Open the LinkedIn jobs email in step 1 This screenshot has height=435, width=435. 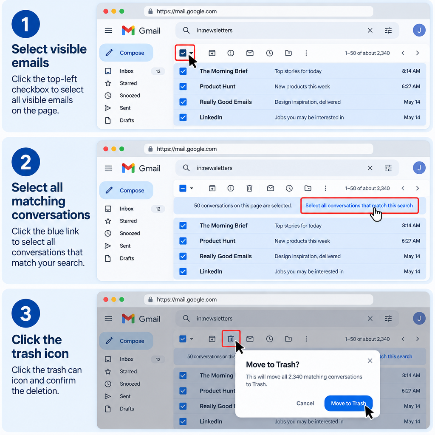pos(300,117)
